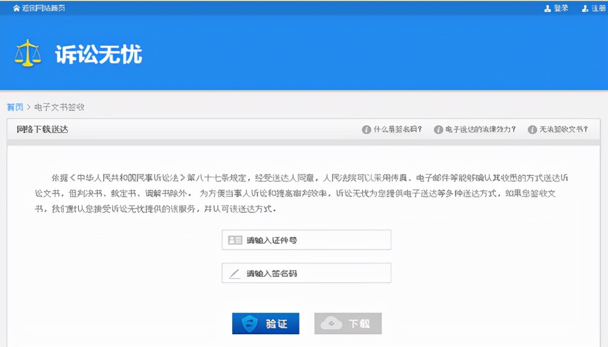The image size is (608, 347).
Task: Click the cloud download icon on 下载 button
Action: click(332, 323)
